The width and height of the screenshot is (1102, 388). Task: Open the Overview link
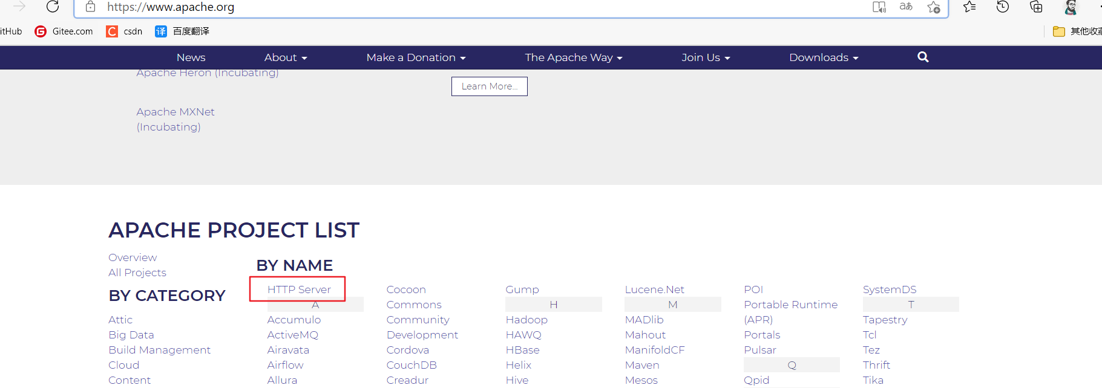coord(133,257)
